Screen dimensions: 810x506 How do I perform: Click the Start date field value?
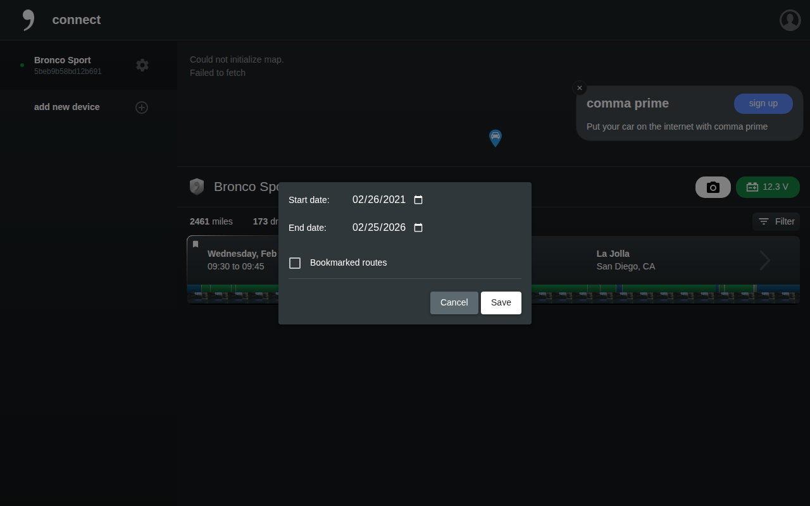pos(379,200)
